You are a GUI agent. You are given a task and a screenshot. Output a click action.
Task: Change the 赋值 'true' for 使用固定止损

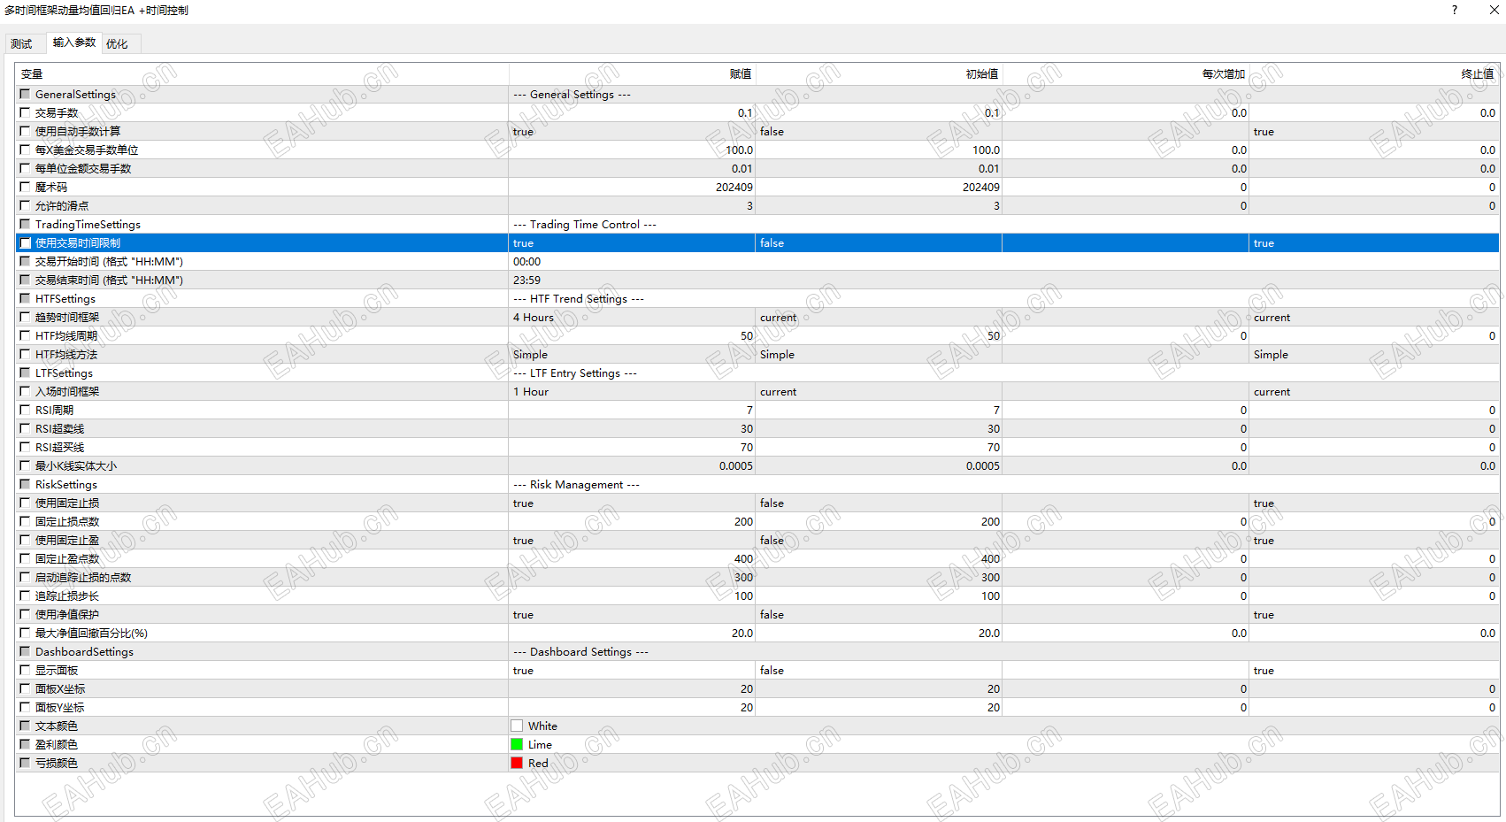523,503
